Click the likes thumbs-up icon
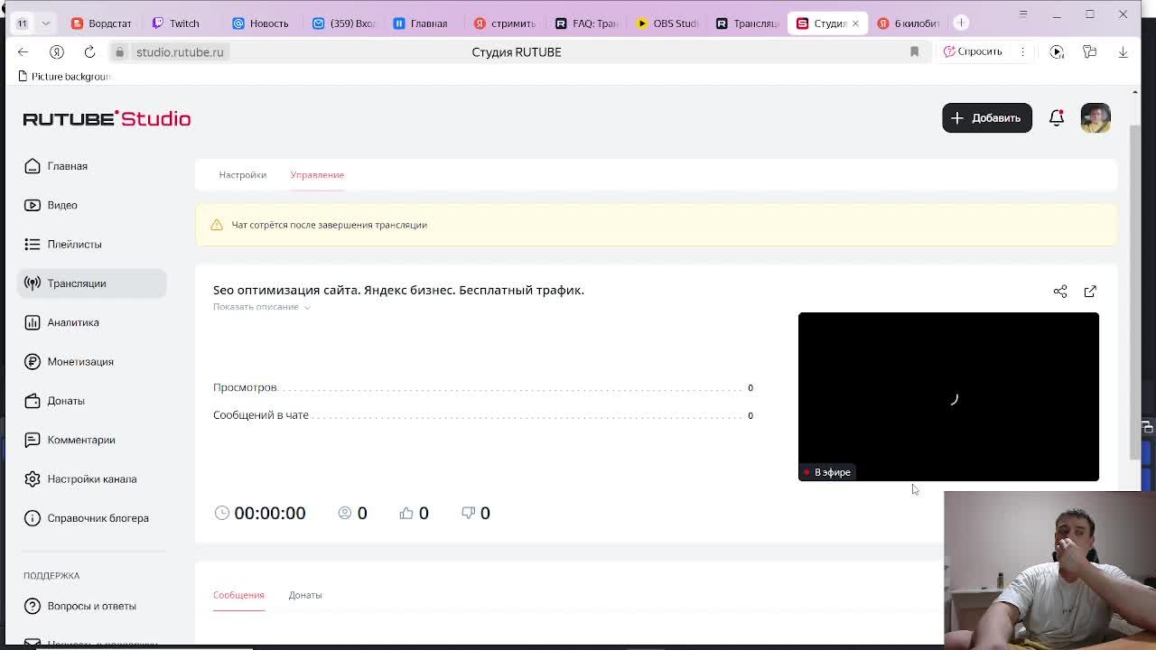 click(406, 513)
